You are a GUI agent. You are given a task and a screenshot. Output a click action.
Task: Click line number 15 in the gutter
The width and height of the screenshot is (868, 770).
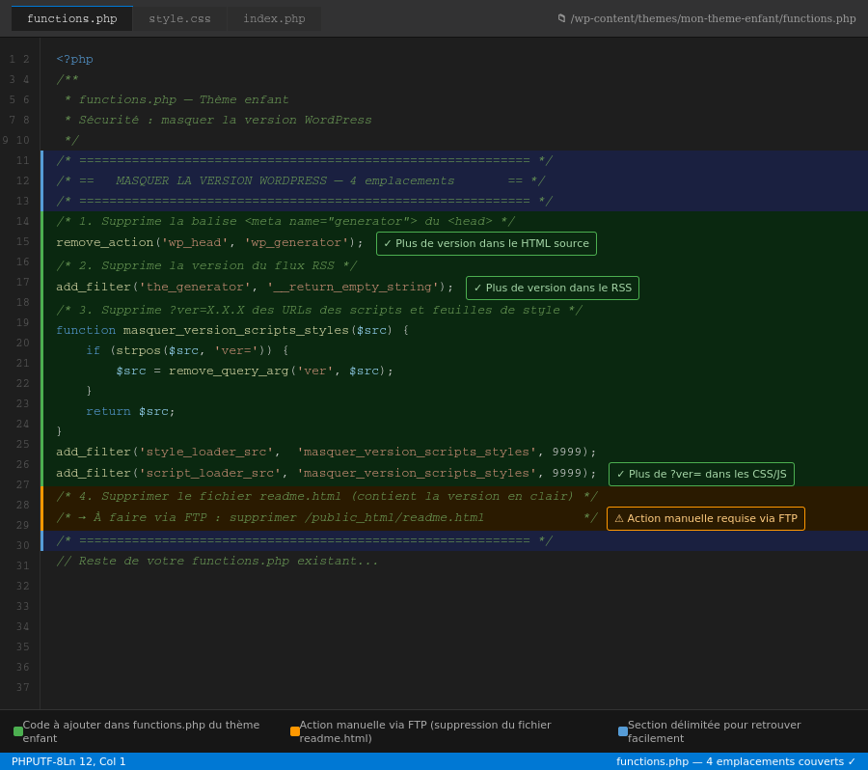point(23,241)
